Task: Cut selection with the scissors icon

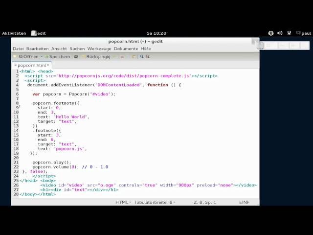Action: 122,57
